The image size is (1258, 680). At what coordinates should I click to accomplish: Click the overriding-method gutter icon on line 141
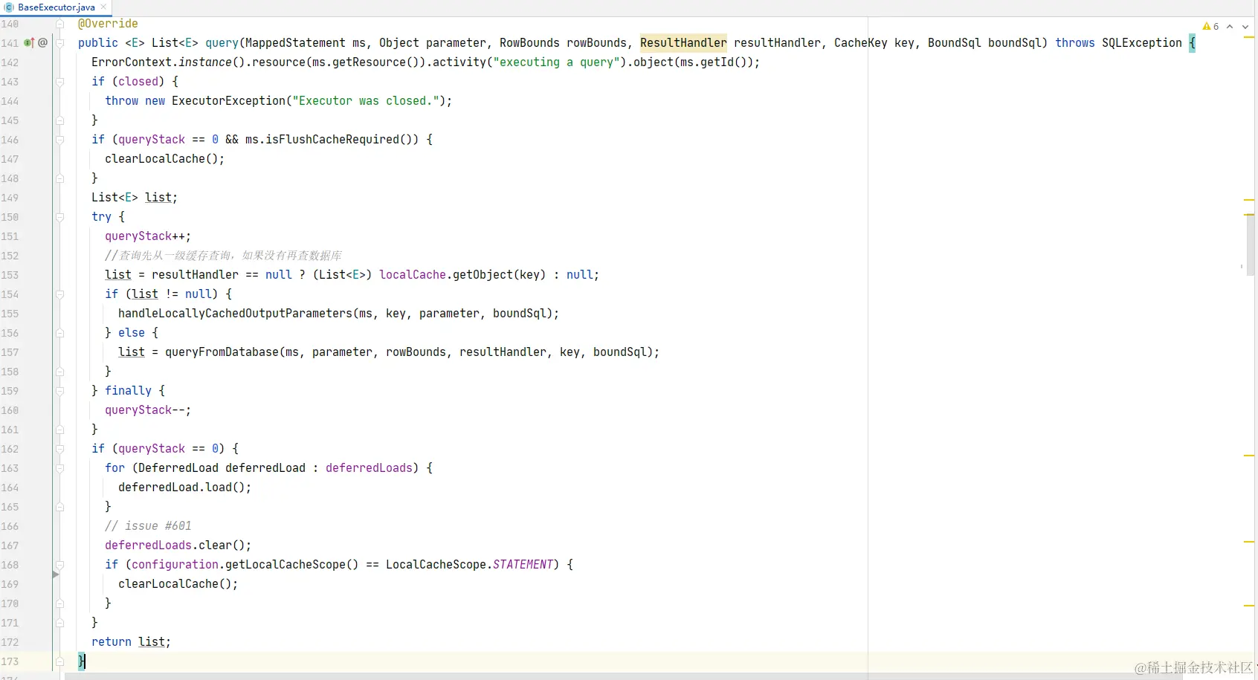click(29, 43)
